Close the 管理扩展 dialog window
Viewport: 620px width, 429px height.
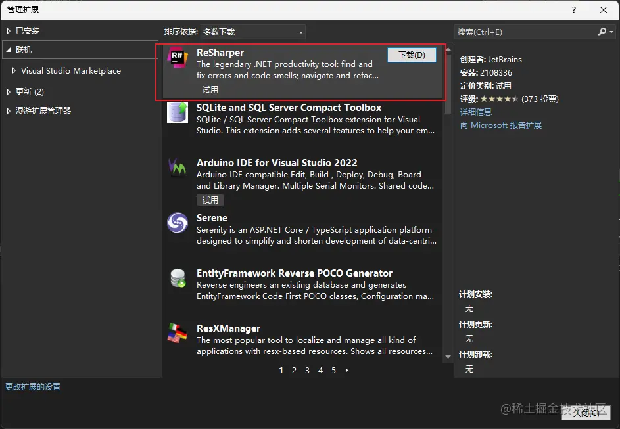604,10
